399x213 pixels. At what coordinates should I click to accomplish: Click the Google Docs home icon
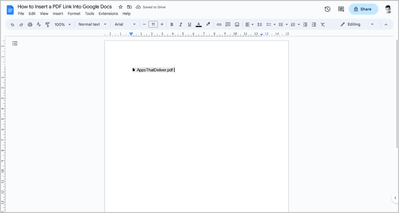click(x=10, y=10)
